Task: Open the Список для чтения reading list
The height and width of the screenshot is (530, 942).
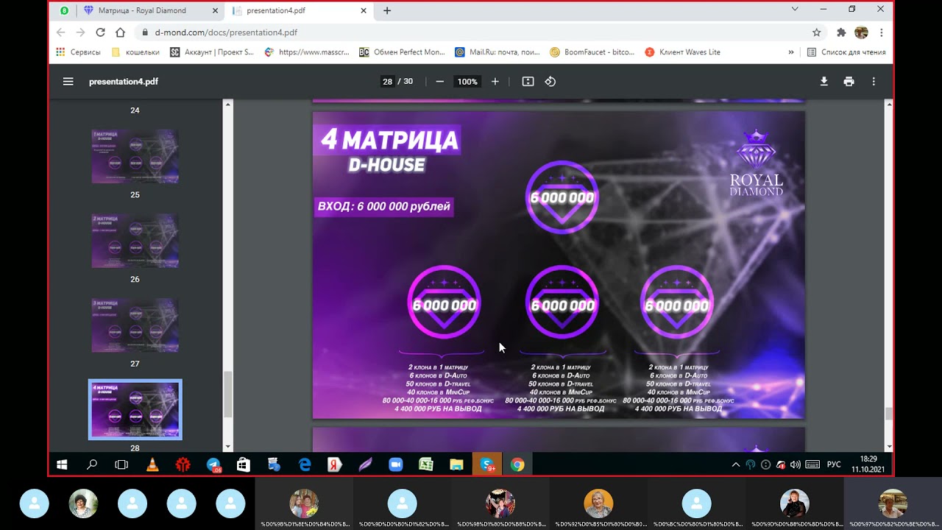Action: [x=846, y=52]
